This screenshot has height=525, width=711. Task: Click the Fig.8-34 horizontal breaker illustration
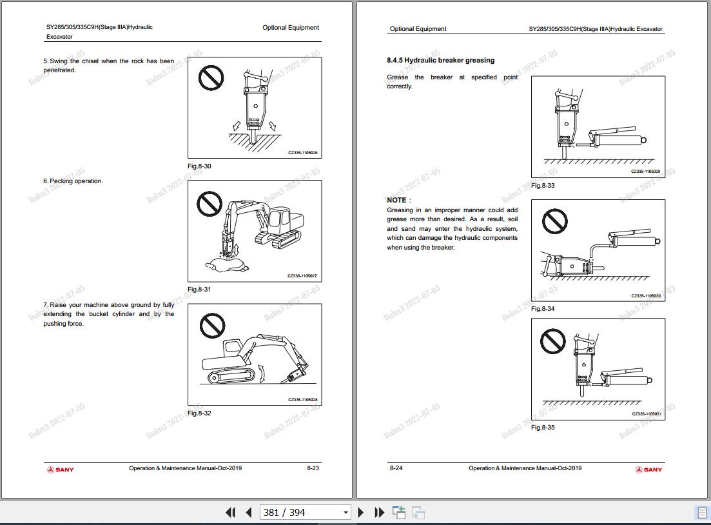pyautogui.click(x=598, y=250)
